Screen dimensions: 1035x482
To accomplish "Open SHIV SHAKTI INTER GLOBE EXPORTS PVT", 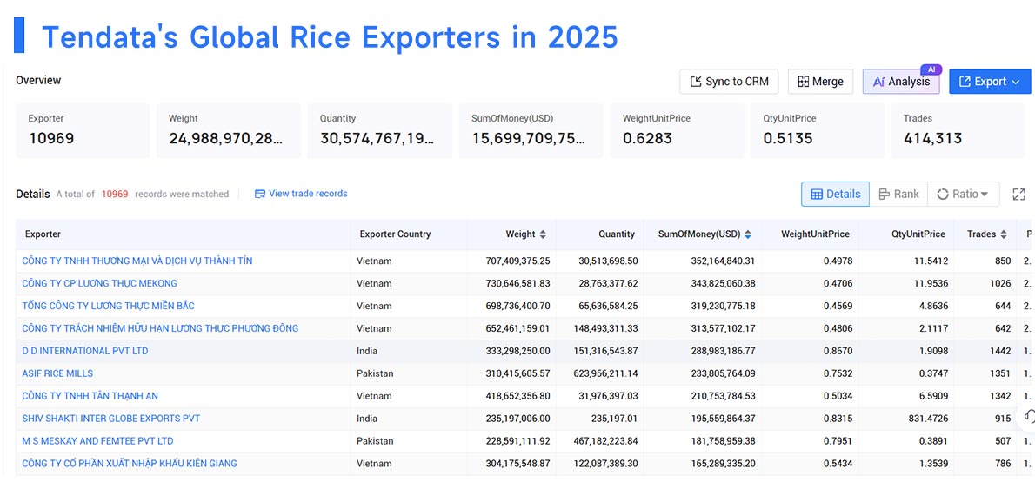I will 111,418.
